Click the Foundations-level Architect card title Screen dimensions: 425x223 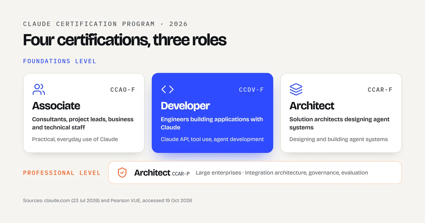pyautogui.click(x=312, y=106)
